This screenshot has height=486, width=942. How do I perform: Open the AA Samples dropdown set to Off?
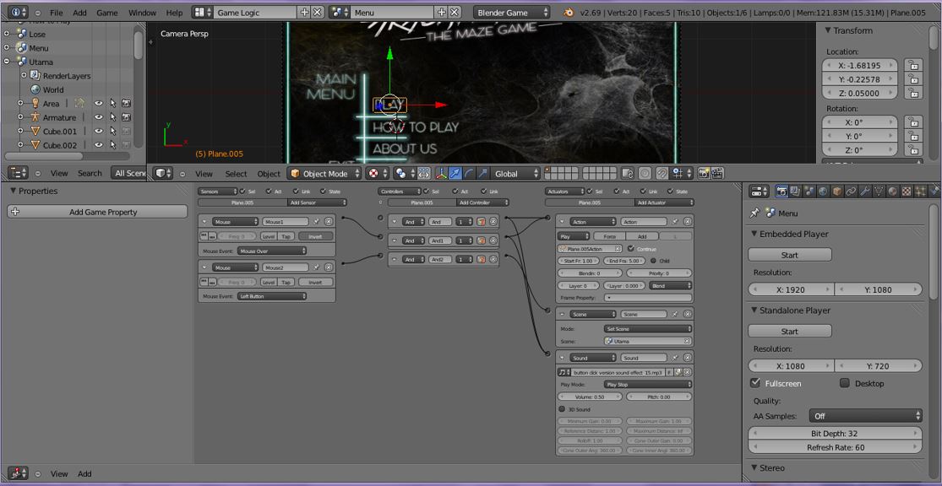click(x=865, y=415)
